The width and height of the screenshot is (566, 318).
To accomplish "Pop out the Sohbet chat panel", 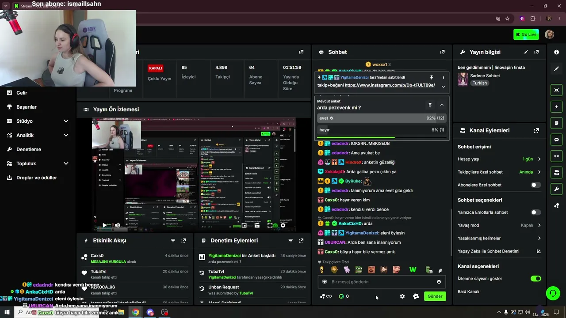I will click(x=442, y=52).
